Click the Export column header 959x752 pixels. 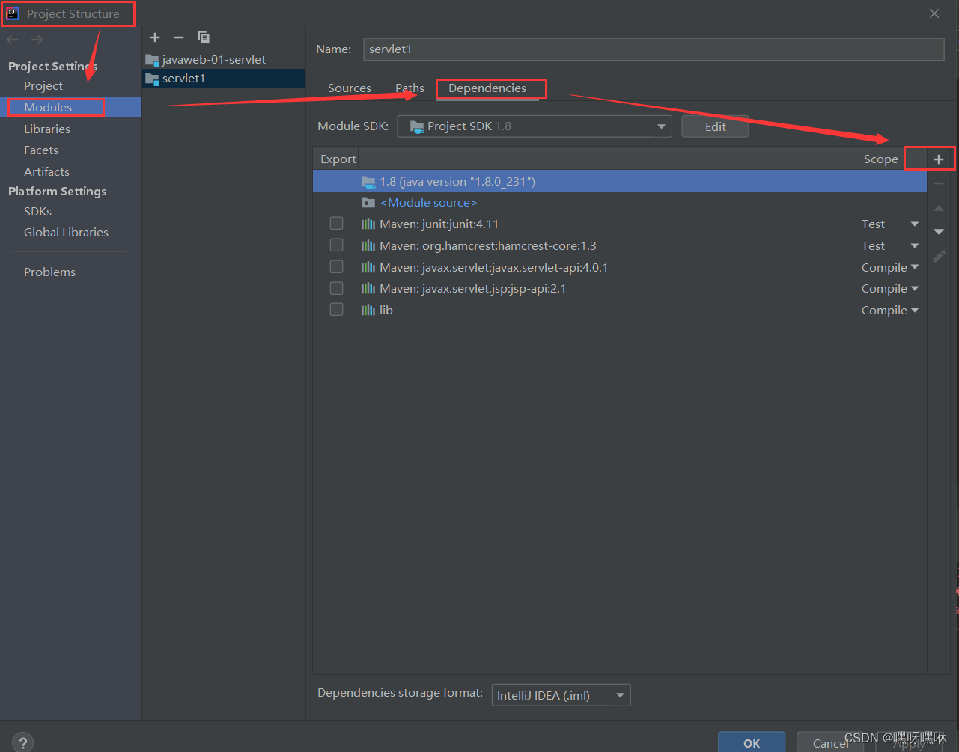(x=338, y=159)
